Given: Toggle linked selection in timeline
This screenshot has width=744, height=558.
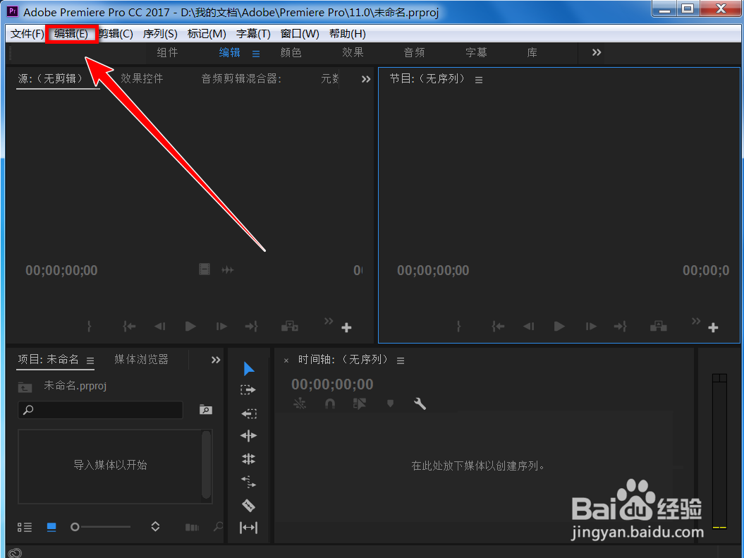Looking at the screenshot, I should click(360, 404).
